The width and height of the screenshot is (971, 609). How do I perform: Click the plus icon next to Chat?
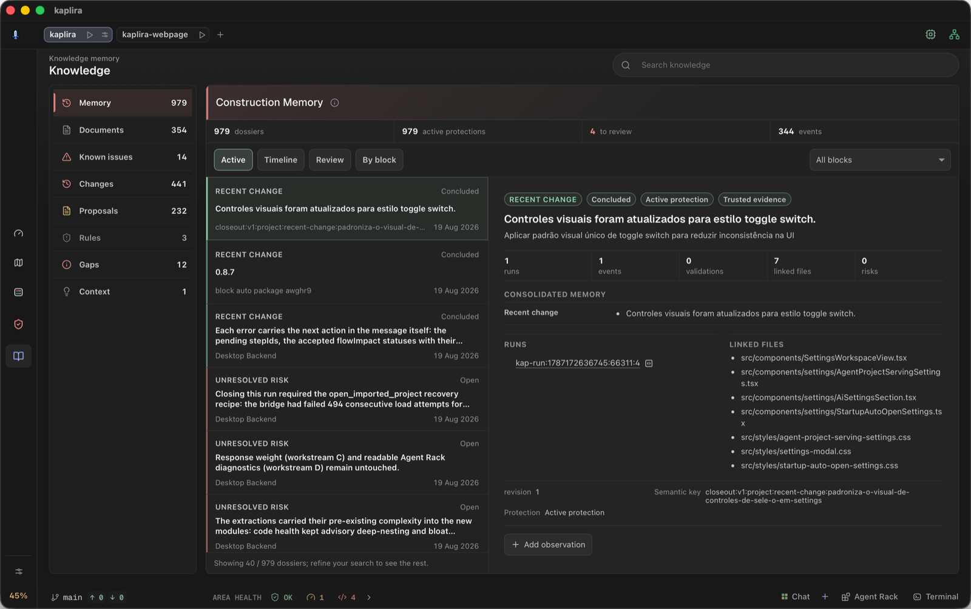(825, 597)
